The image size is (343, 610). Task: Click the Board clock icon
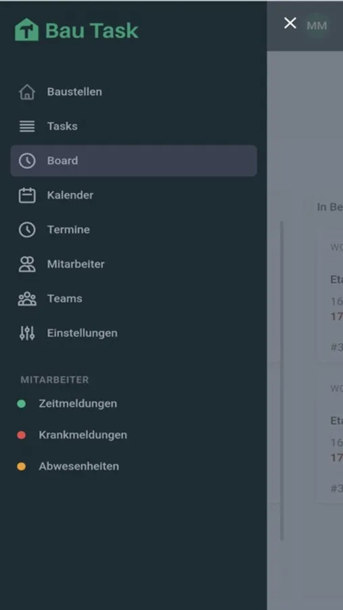point(27,161)
